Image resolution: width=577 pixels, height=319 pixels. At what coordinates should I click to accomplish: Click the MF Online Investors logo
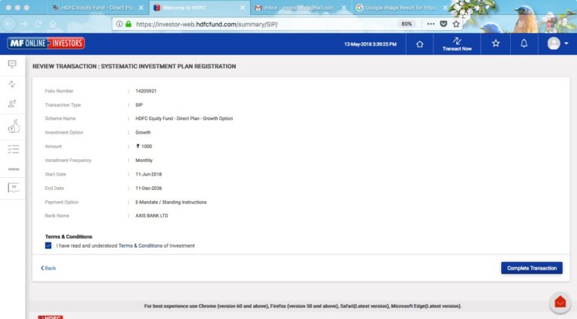pos(46,44)
